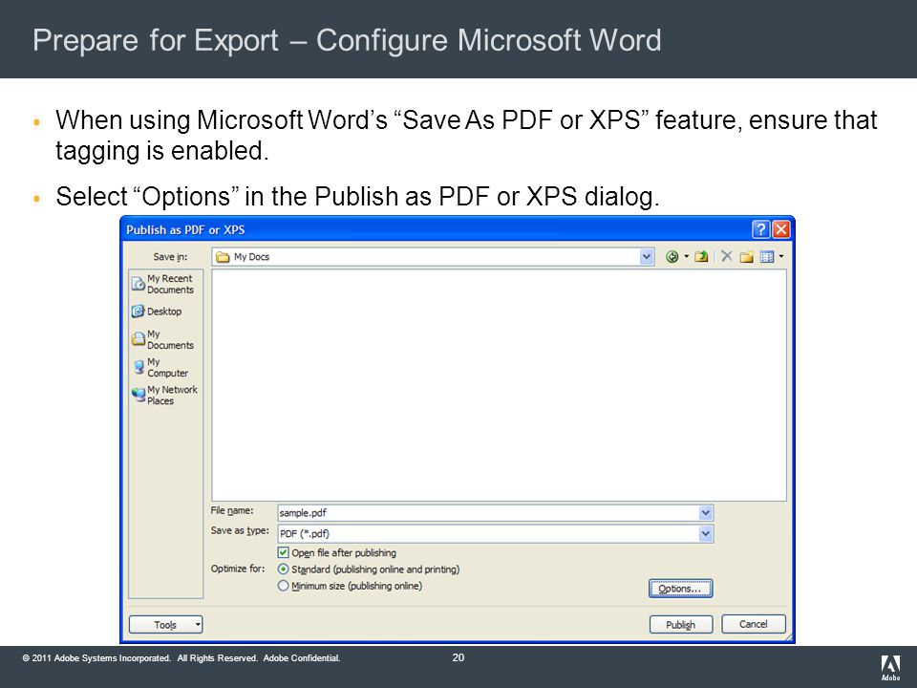Open the Back icon's history dropdown arrow
The width and height of the screenshot is (917, 688).
click(687, 256)
